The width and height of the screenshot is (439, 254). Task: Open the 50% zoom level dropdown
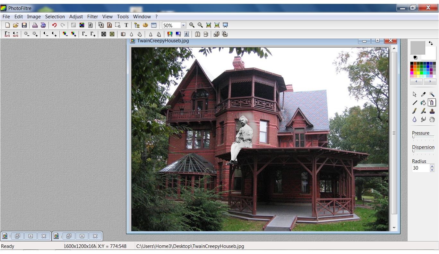pyautogui.click(x=183, y=25)
